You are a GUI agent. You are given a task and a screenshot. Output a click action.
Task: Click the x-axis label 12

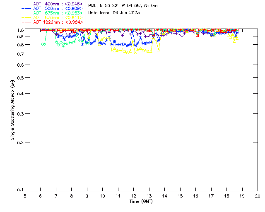pyautogui.click(x=133, y=196)
